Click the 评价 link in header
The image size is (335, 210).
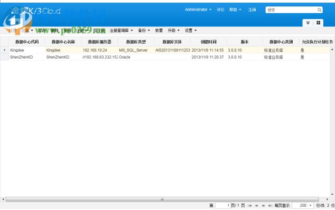[x=220, y=9]
